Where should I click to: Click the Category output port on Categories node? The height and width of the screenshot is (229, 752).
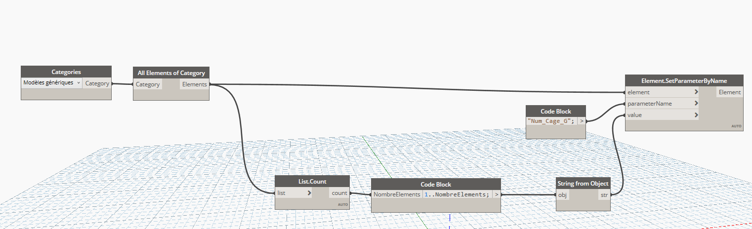point(97,83)
